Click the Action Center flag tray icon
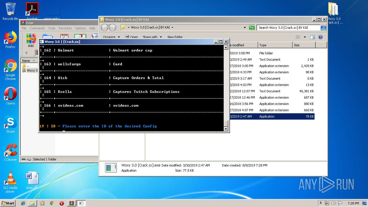The height and width of the screenshot is (207, 368). click(340, 203)
